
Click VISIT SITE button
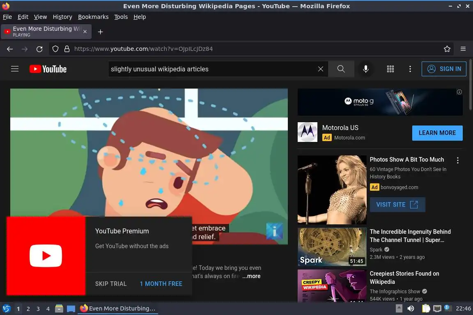coord(397,205)
